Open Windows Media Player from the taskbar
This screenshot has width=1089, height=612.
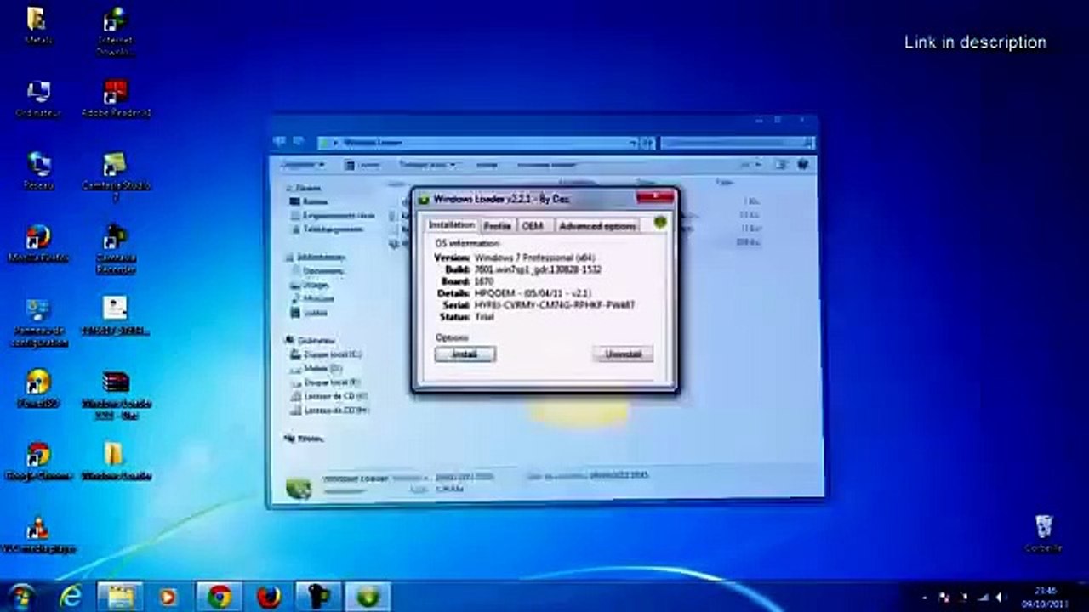click(x=169, y=597)
